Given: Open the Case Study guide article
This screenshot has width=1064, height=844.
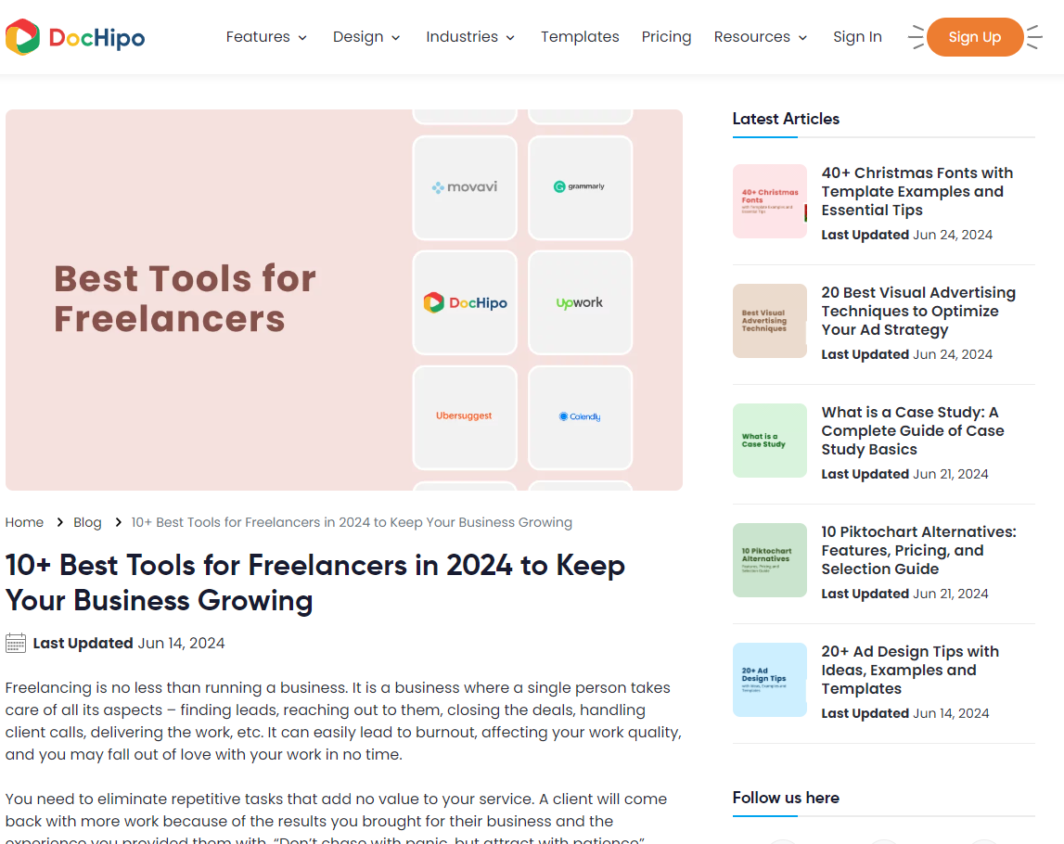Looking at the screenshot, I should (913, 430).
